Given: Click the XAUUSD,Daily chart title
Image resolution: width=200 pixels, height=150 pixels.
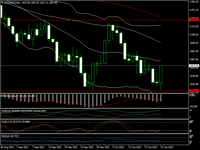Looking at the screenshot, I should coord(13,2).
